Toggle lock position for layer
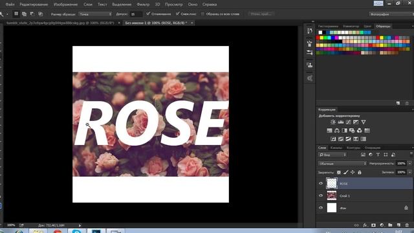This screenshot has height=233, width=414. click(353, 172)
